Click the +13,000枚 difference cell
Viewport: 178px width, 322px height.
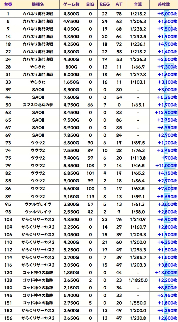click(x=164, y=272)
